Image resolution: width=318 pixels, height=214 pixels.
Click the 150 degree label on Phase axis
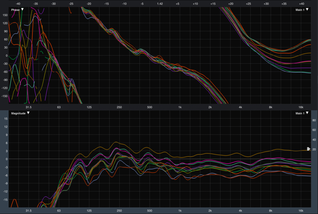point(5,15)
